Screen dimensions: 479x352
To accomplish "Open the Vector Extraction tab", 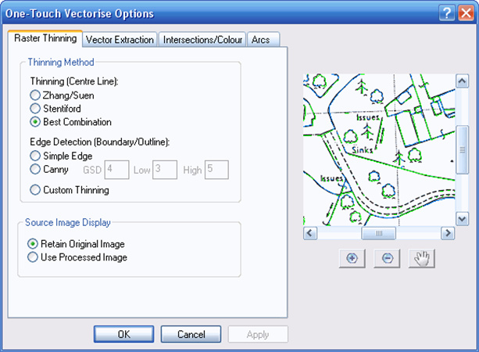I will [x=120, y=40].
